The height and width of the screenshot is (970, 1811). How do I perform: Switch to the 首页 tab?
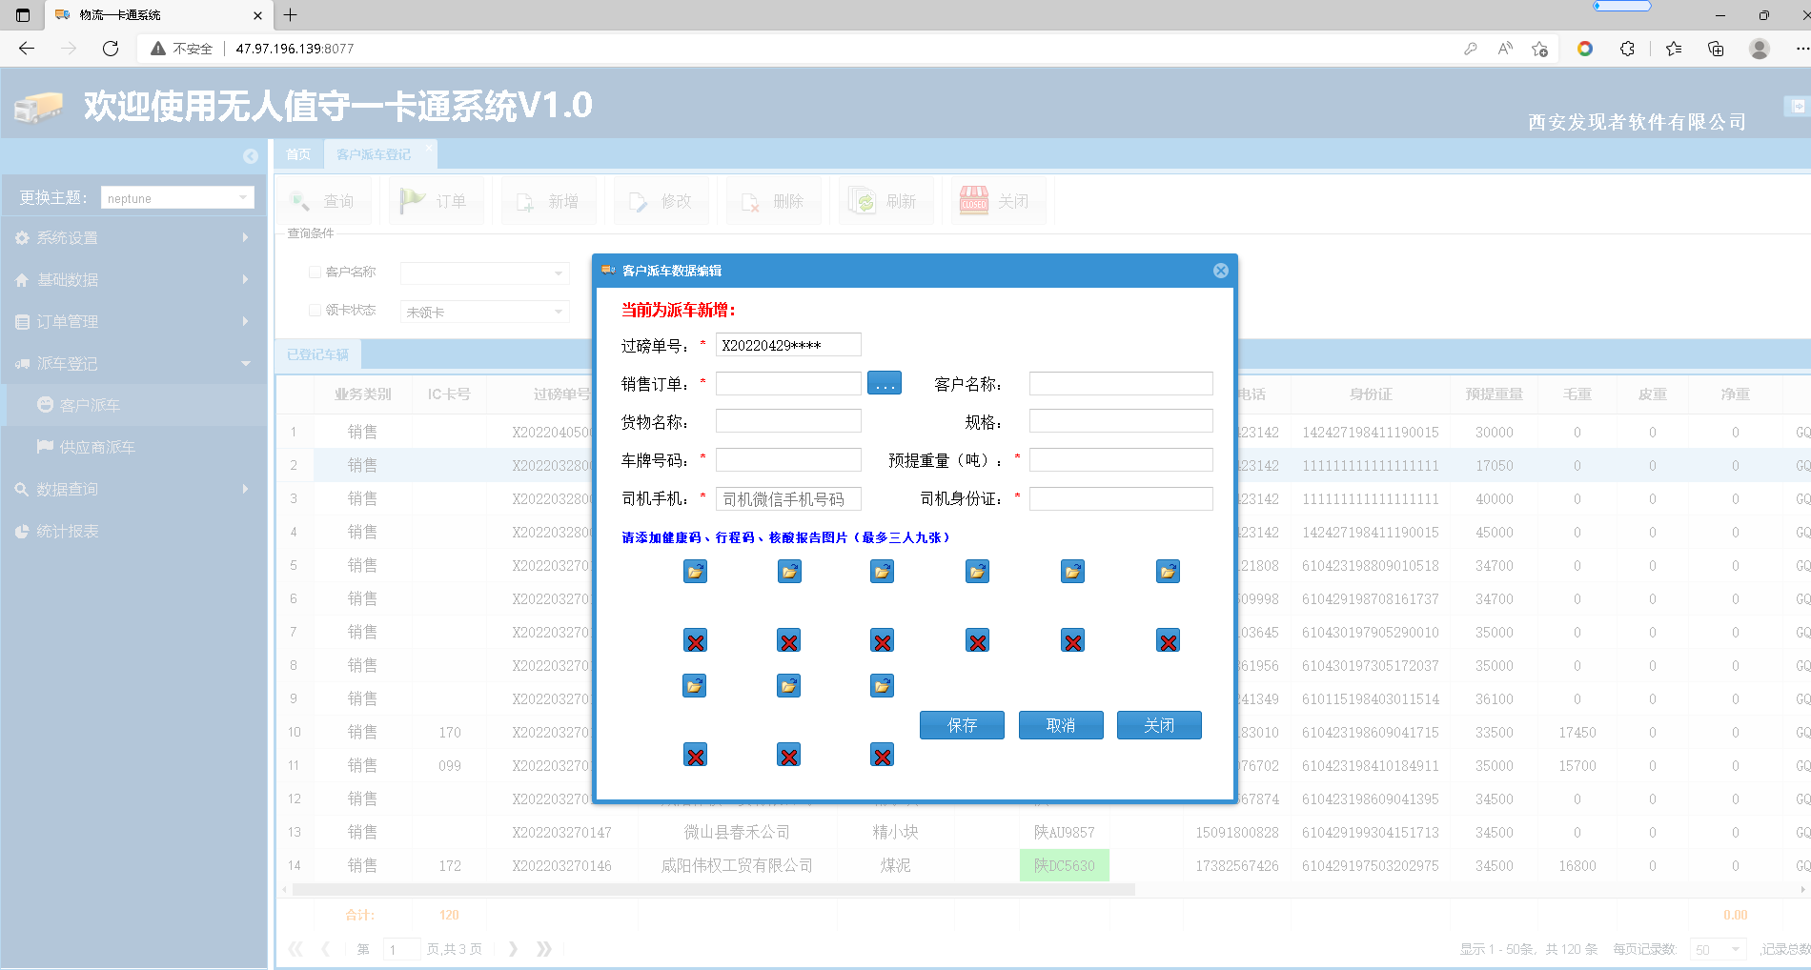pyautogui.click(x=298, y=154)
